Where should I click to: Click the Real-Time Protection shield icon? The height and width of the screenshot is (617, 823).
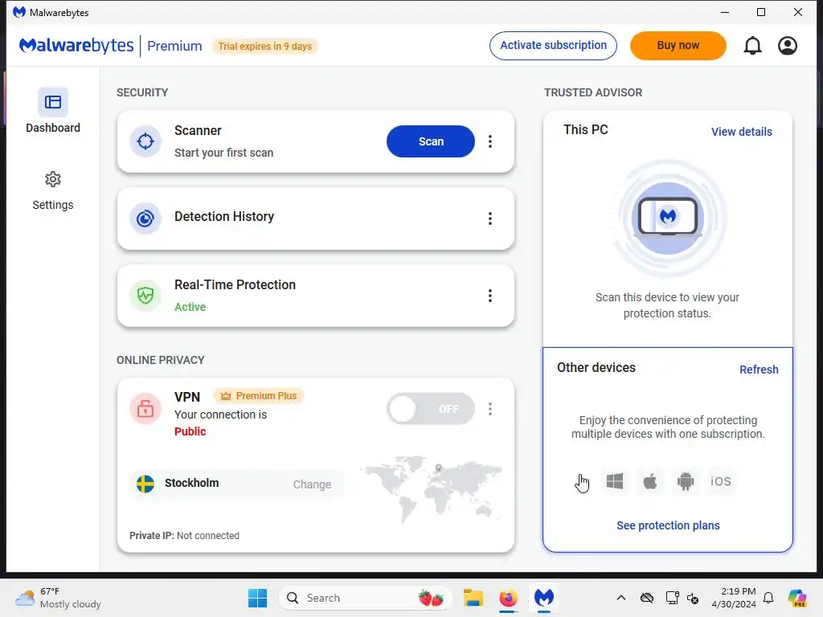(145, 296)
